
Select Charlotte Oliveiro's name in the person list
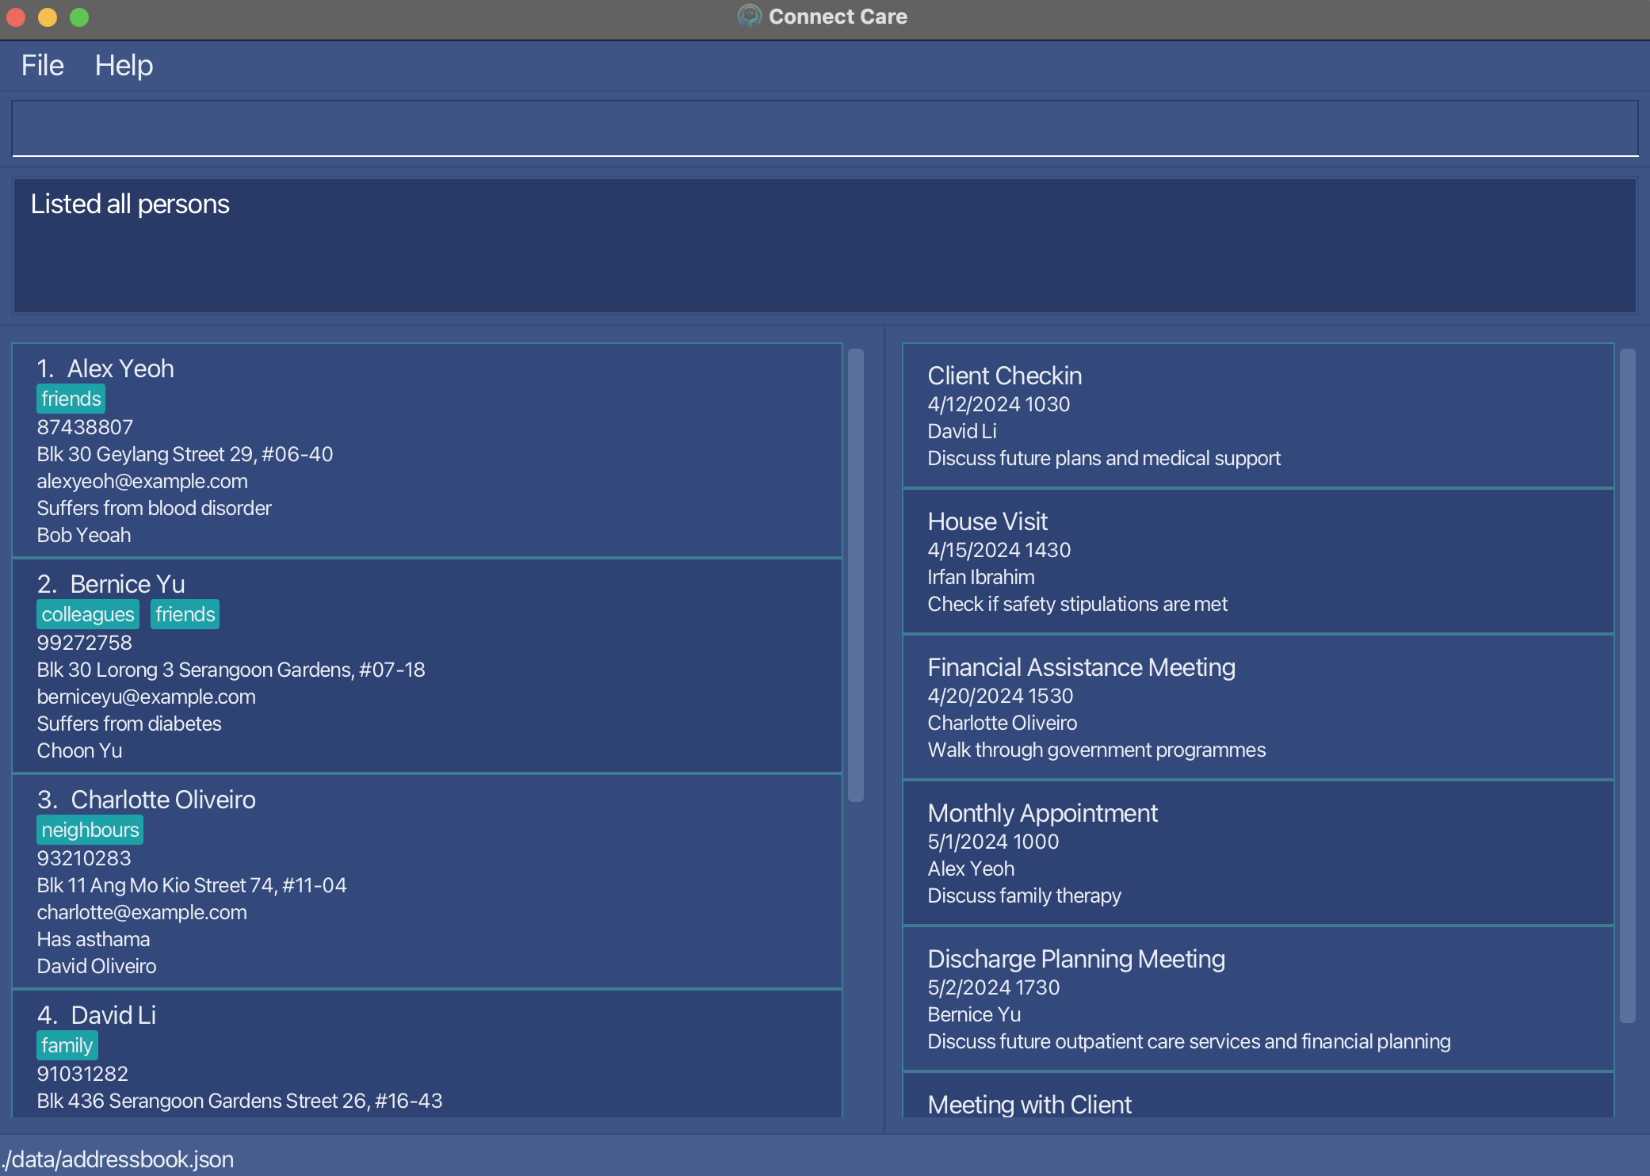coord(163,800)
